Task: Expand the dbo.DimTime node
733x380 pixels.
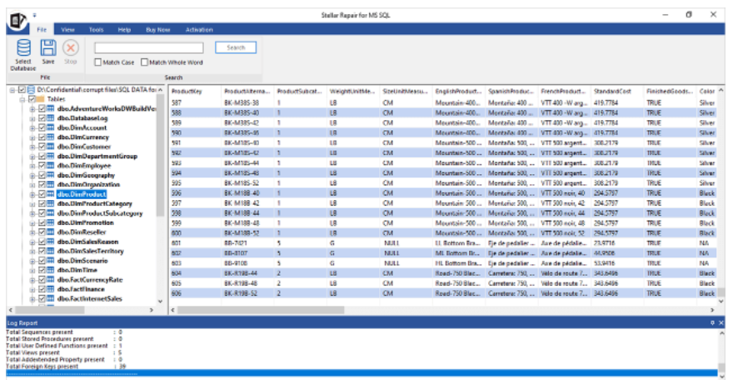Action: (32, 270)
